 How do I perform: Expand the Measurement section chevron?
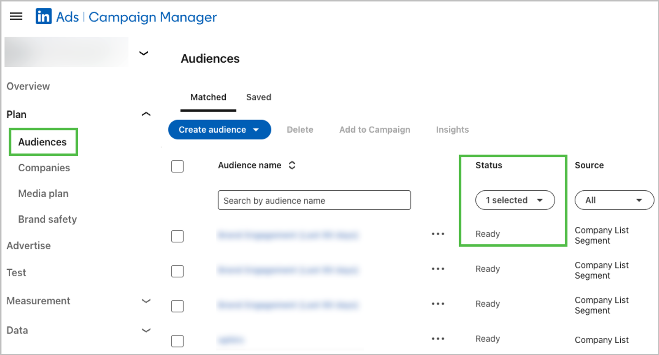tap(146, 301)
